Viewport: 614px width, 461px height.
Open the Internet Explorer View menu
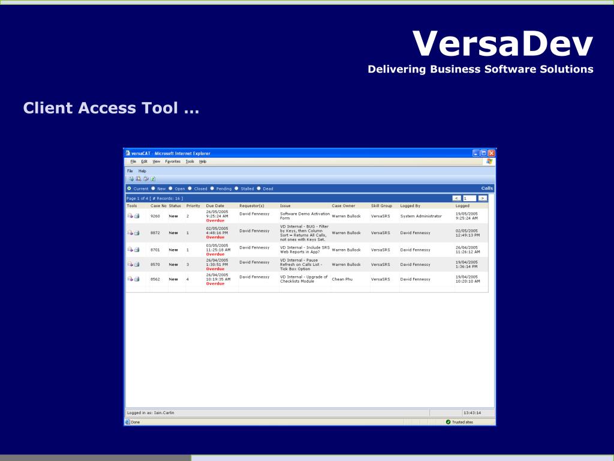click(156, 161)
